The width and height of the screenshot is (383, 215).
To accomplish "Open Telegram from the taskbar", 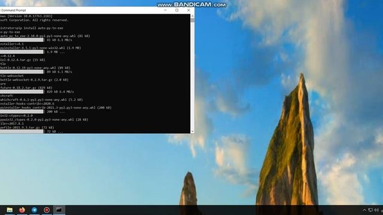I will pyautogui.click(x=35, y=210).
